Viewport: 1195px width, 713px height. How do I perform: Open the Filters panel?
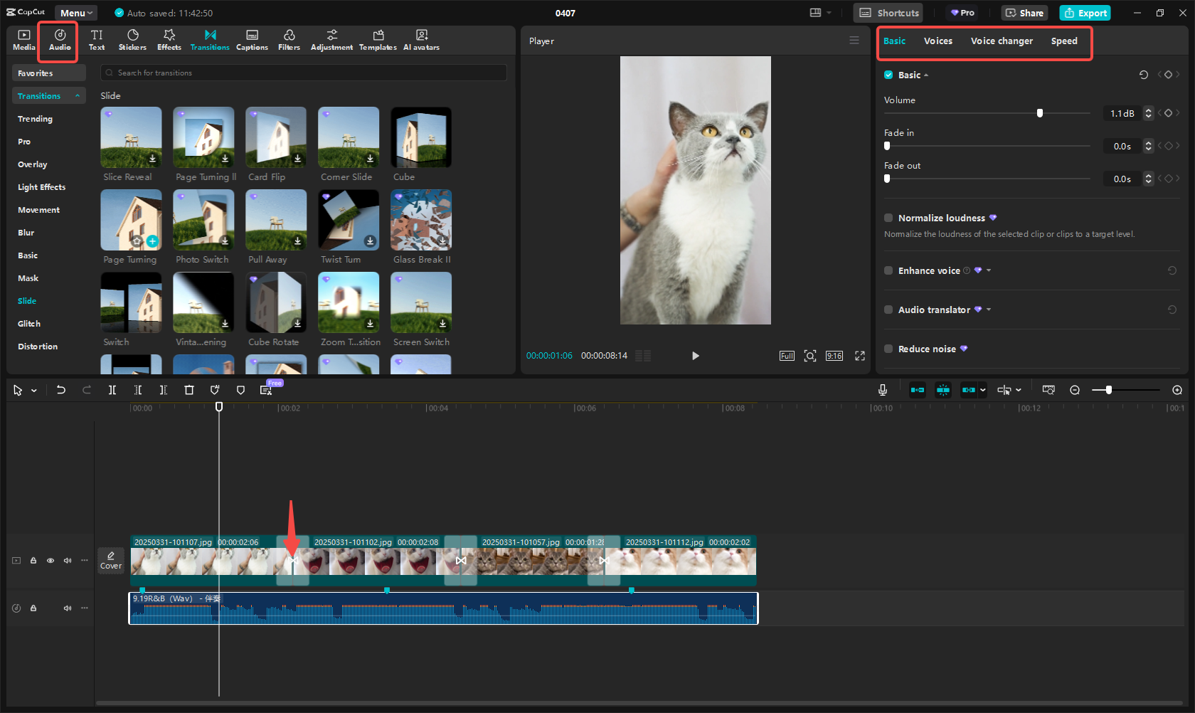tap(289, 39)
